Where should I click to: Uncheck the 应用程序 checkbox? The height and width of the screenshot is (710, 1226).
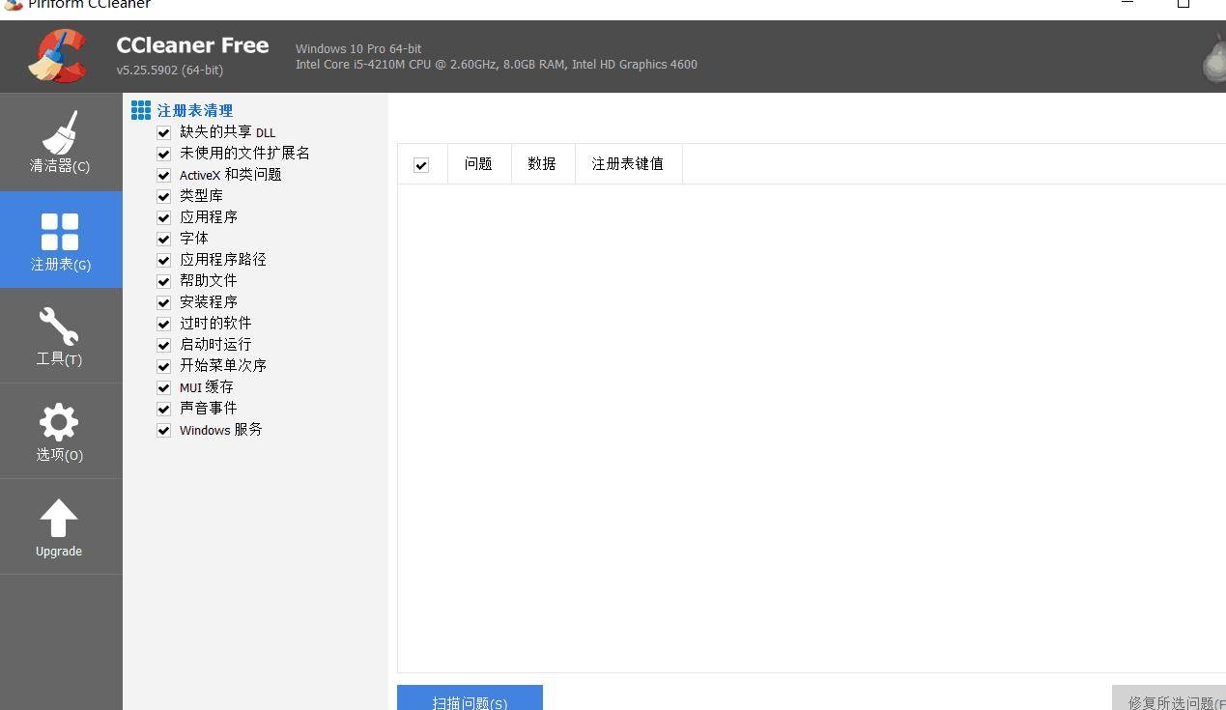[164, 217]
